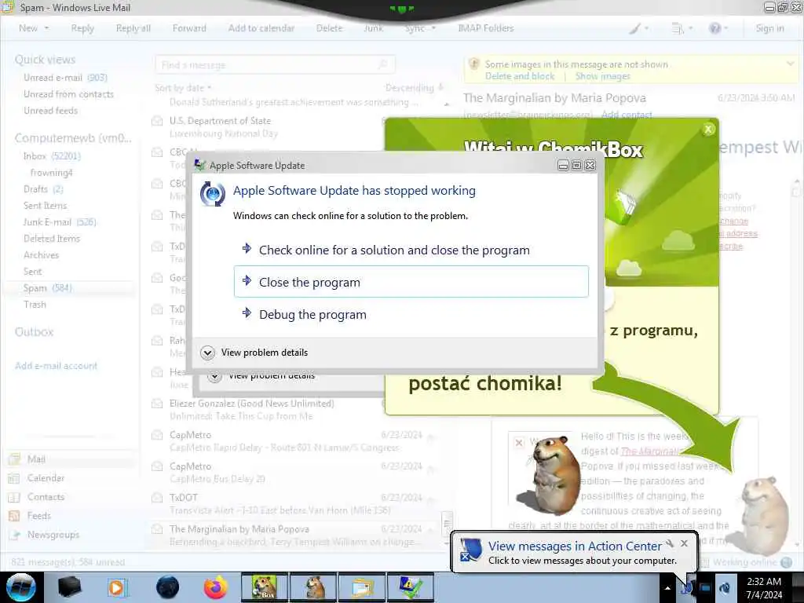Open the Action Center taskbar button

click(411, 587)
